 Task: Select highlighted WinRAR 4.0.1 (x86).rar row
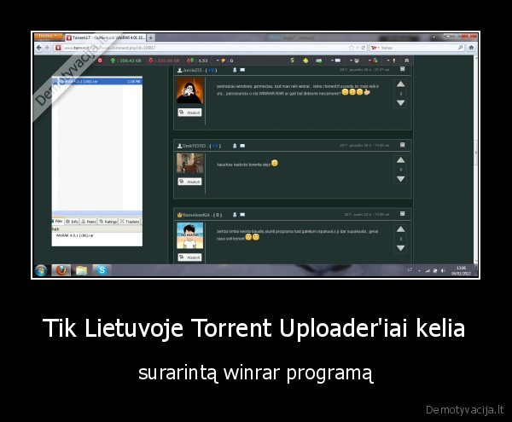[97, 81]
